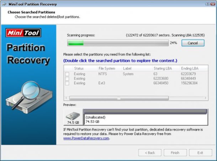The height and width of the screenshot is (161, 217).
Task: Click the scroll right arrow of partition list
Action: [206, 98]
